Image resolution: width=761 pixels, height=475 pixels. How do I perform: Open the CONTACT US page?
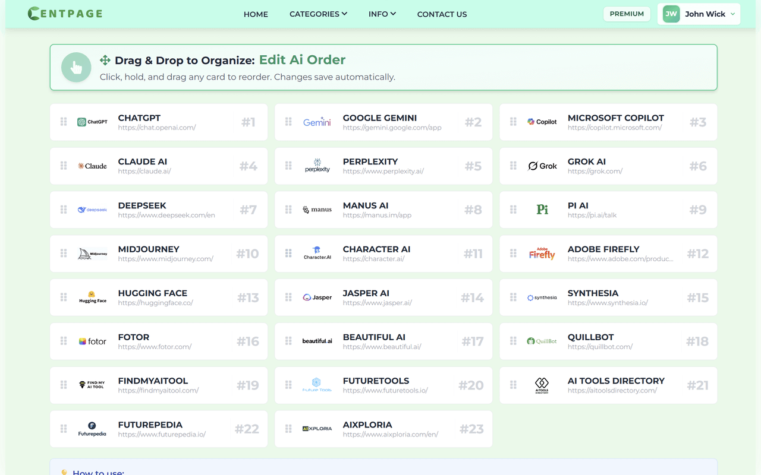(x=442, y=14)
